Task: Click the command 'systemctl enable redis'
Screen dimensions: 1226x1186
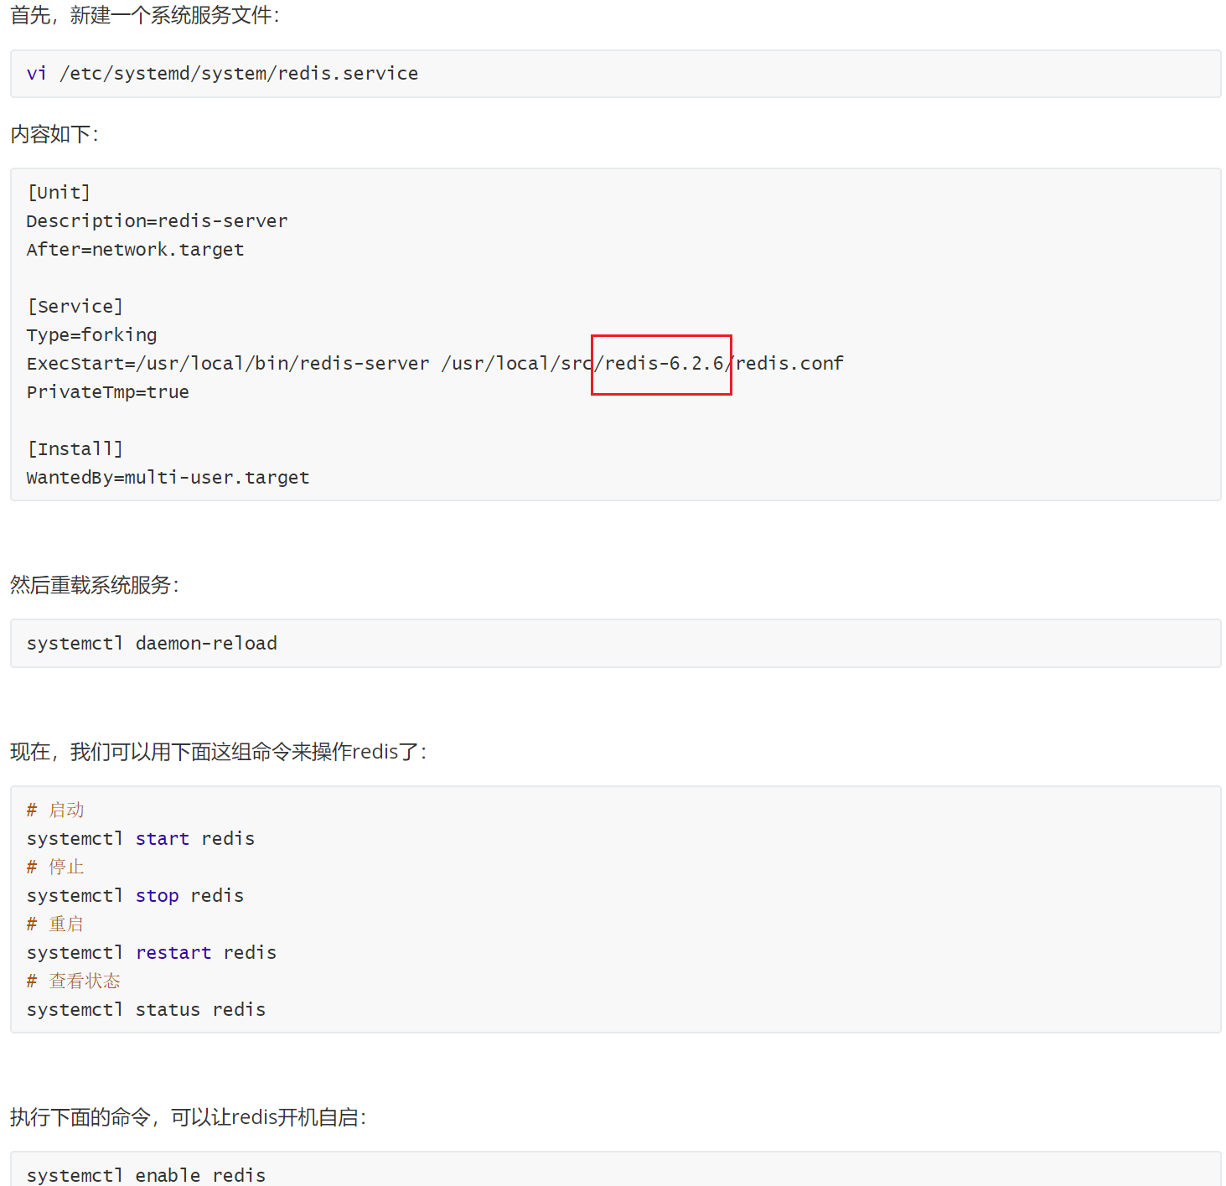Action: (146, 1175)
